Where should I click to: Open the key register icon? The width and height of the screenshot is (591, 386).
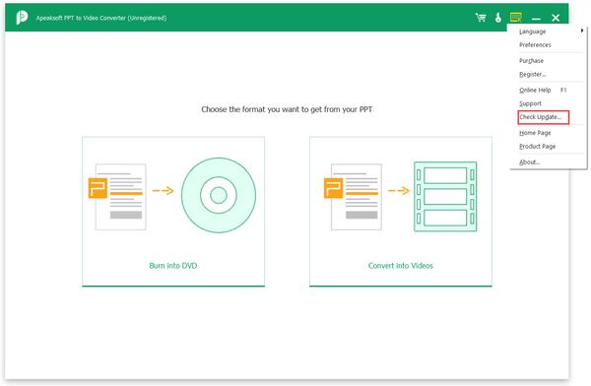point(498,18)
